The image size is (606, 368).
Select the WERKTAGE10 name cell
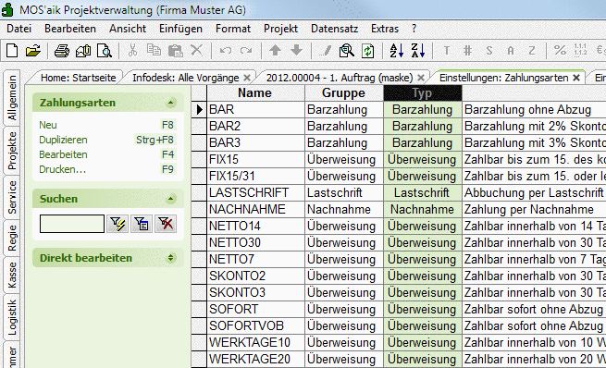click(x=255, y=342)
